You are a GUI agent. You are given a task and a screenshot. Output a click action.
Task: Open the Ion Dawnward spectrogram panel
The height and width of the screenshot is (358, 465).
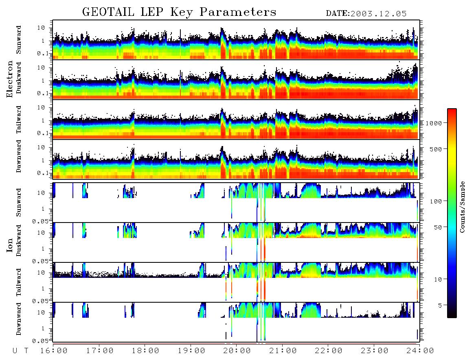[x=236, y=322]
